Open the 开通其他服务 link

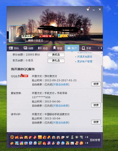point(85,57)
